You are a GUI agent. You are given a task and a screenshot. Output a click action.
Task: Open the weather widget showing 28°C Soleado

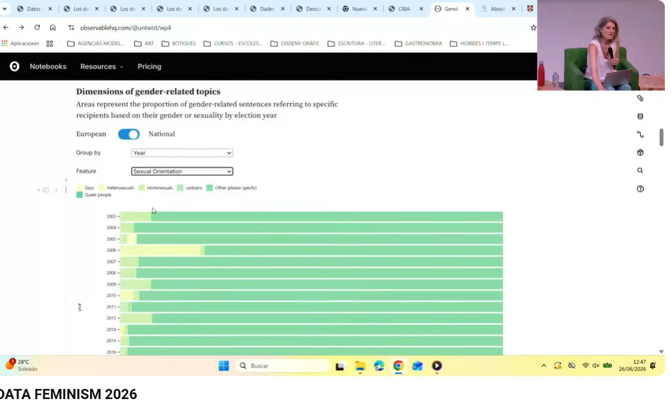pos(21,365)
